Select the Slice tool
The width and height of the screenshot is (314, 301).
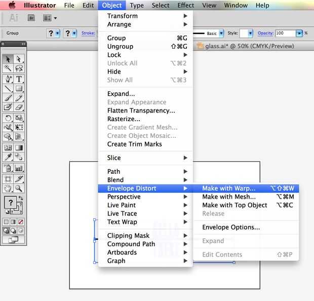tap(19, 179)
